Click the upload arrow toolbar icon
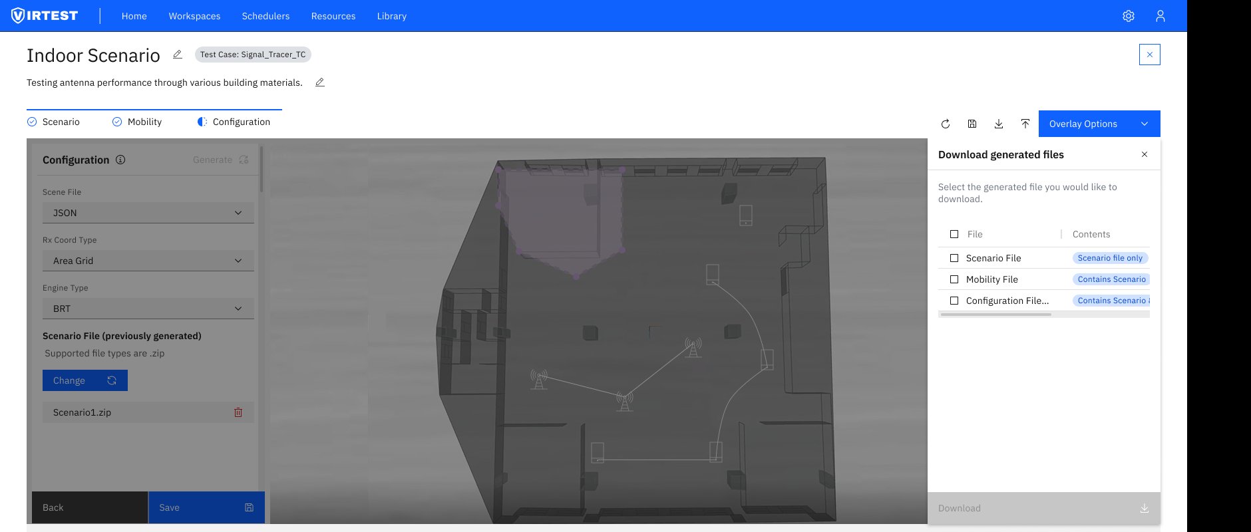Screen dimensions: 1251x532 [1025, 124]
